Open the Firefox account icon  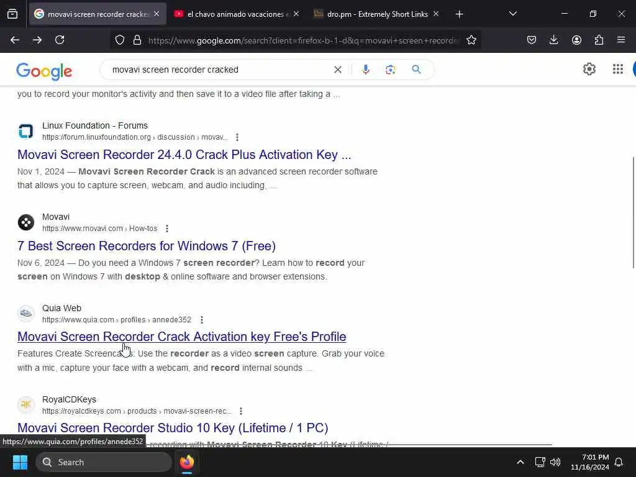(x=576, y=40)
